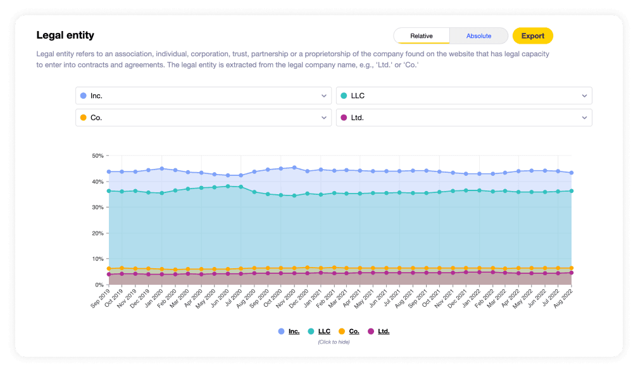Click the Aug 2022 axis label
The height and width of the screenshot is (372, 638).
[x=563, y=298]
